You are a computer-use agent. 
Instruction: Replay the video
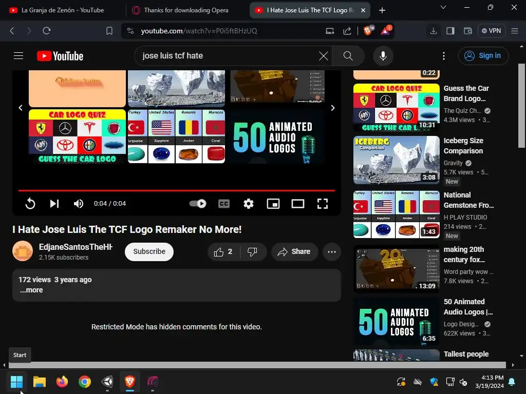point(30,203)
